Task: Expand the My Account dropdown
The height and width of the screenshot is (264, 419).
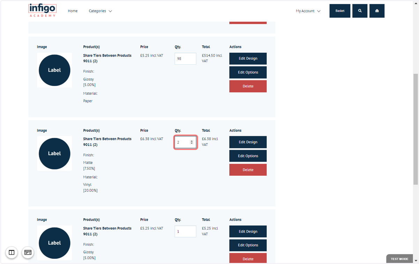Action: coord(308,11)
